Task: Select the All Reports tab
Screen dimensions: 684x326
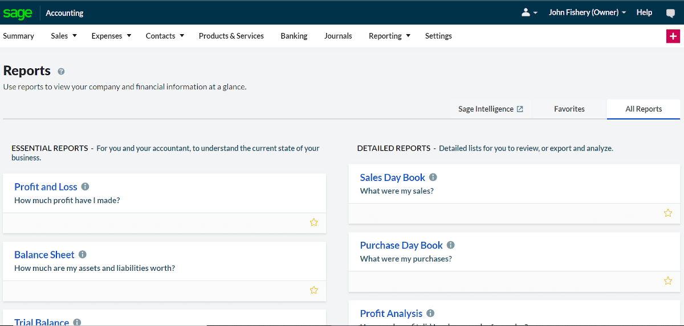Action: (x=644, y=109)
